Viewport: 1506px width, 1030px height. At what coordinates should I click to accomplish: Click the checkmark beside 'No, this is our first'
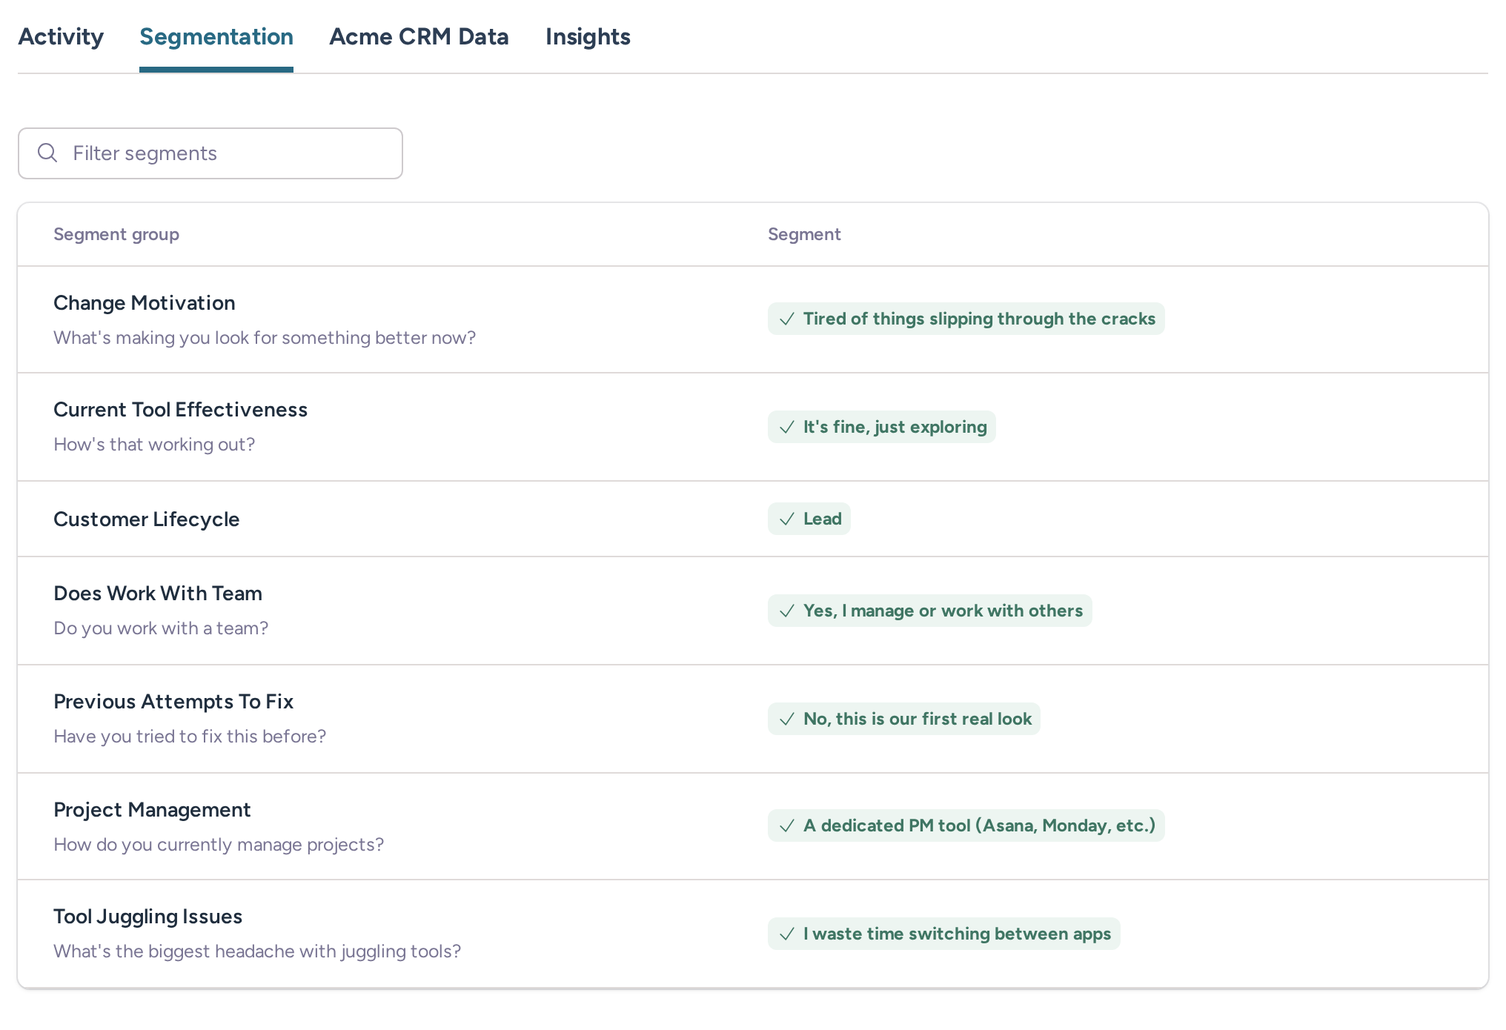click(x=787, y=719)
